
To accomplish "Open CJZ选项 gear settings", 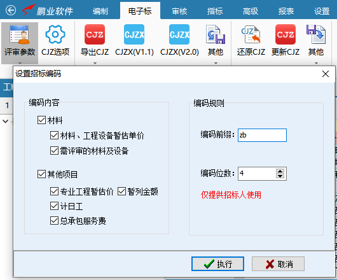I will (x=55, y=34).
